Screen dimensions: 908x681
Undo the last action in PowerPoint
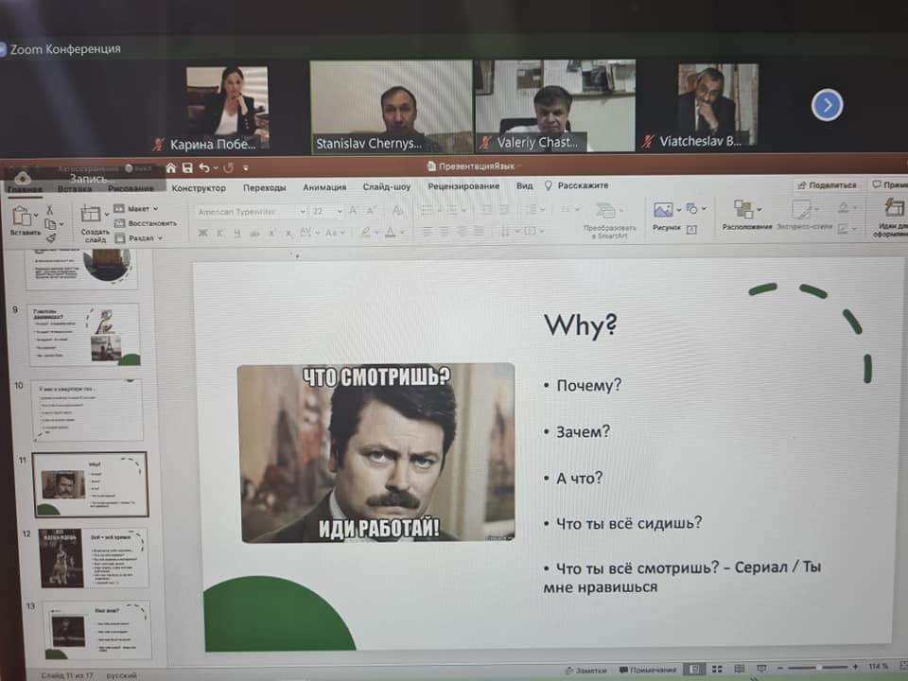click(204, 168)
